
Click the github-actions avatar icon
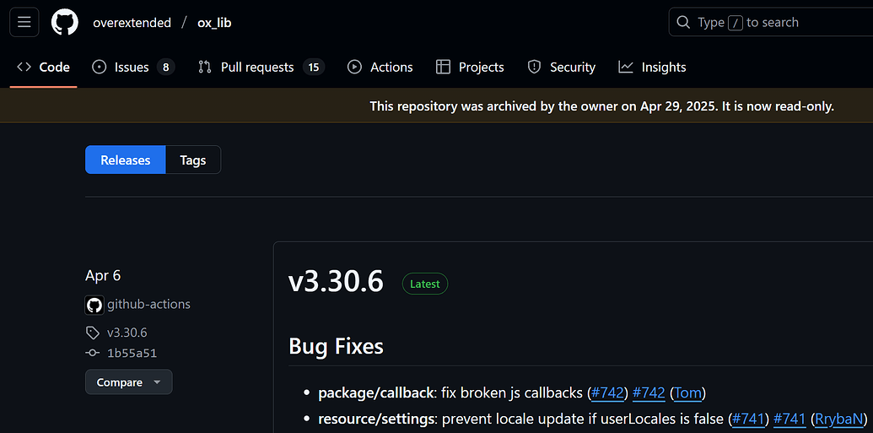coord(94,305)
